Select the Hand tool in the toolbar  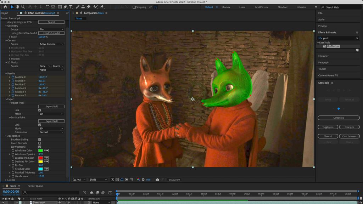17,7
